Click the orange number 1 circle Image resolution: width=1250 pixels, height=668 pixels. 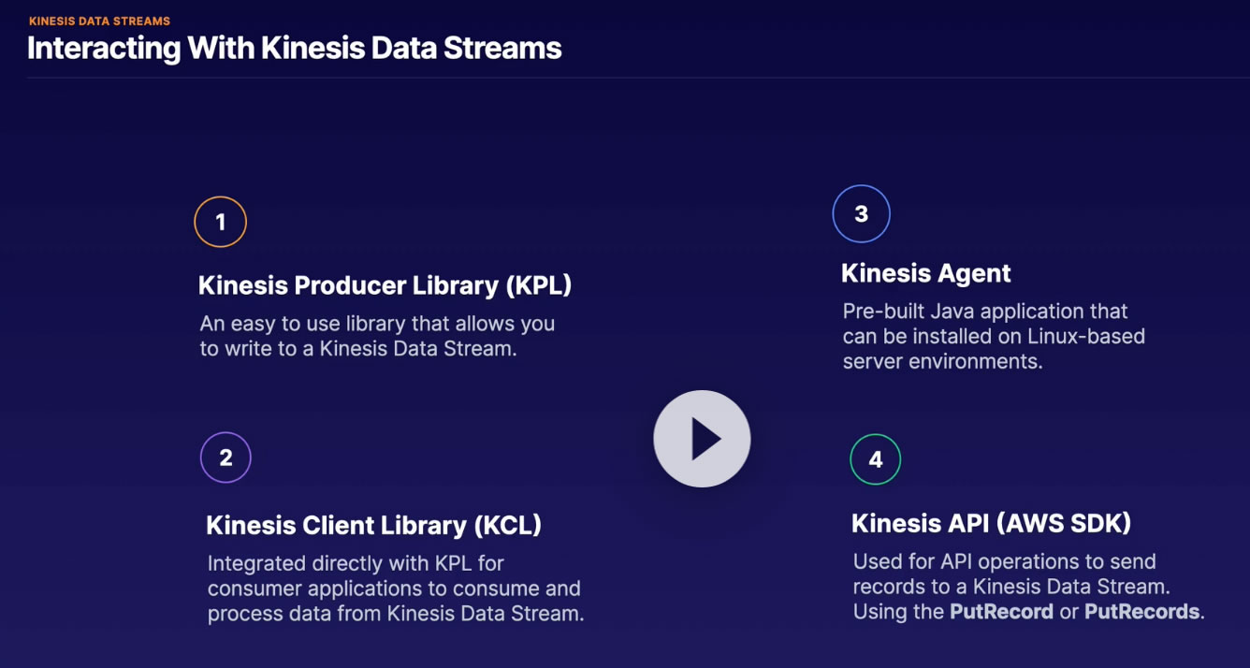[x=220, y=222]
